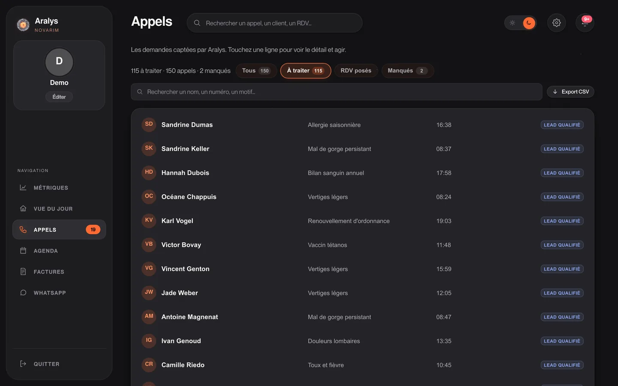
Task: Open the settings gear icon
Action: point(557,23)
